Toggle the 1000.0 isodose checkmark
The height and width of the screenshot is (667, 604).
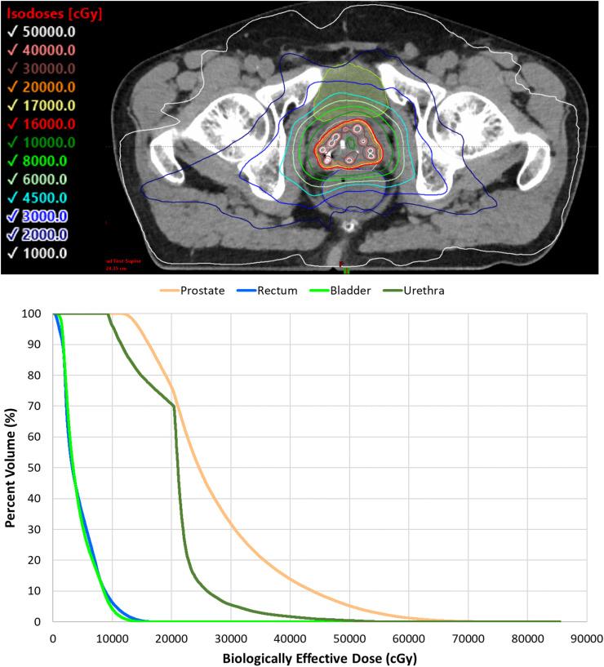[x=13, y=254]
